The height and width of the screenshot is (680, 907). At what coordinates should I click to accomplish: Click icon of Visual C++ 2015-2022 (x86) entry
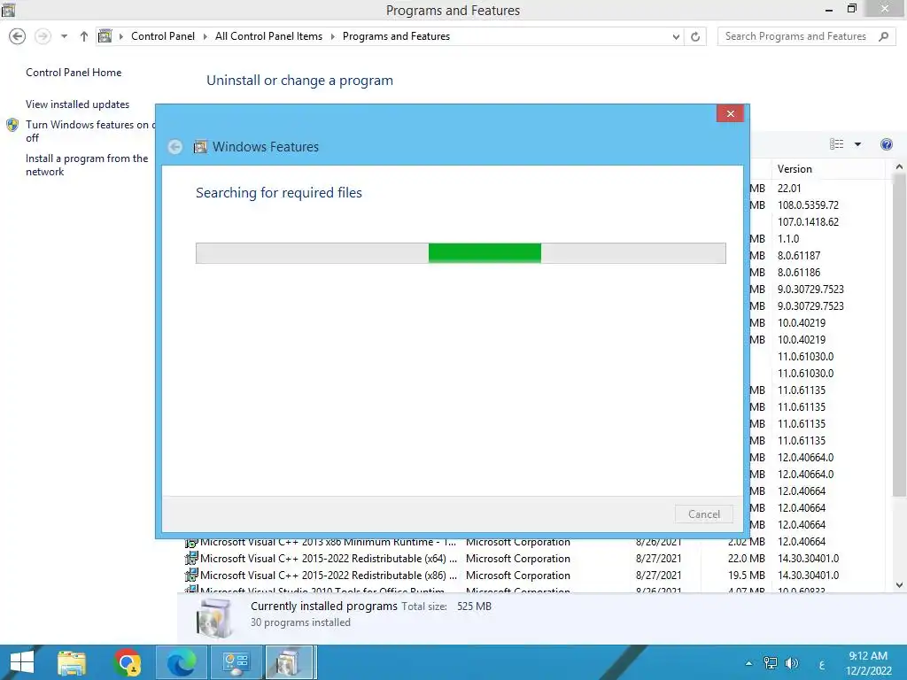[x=191, y=576]
